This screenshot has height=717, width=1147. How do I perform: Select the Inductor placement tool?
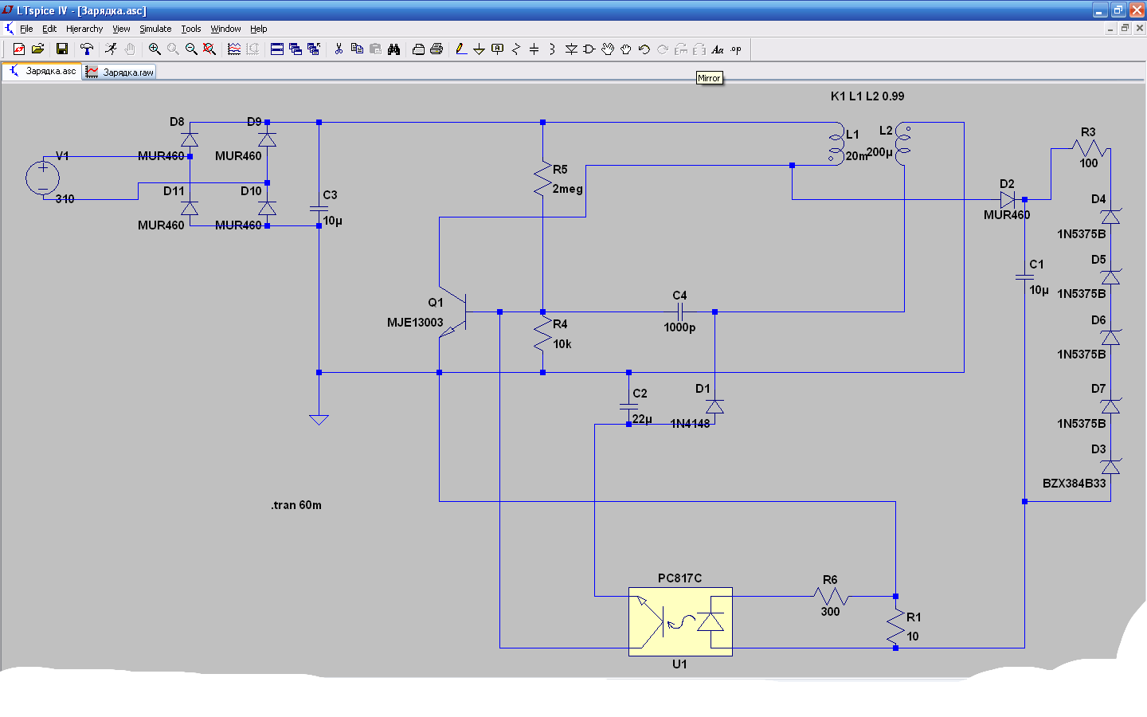[552, 49]
